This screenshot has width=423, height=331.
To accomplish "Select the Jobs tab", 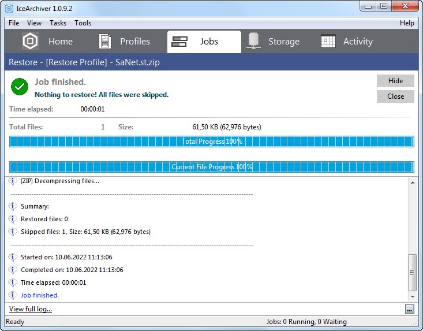I will (x=204, y=42).
